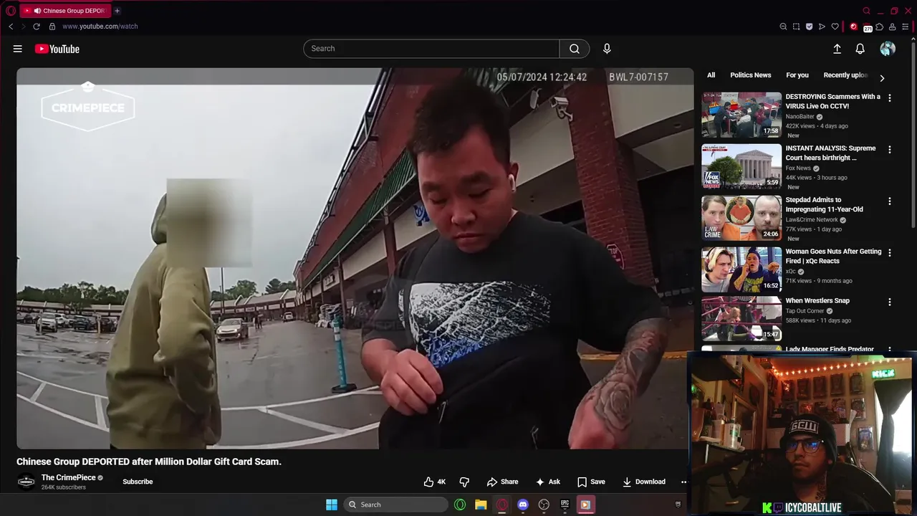Click the NanoBaiter channel name
917x516 pixels.
[x=800, y=117]
